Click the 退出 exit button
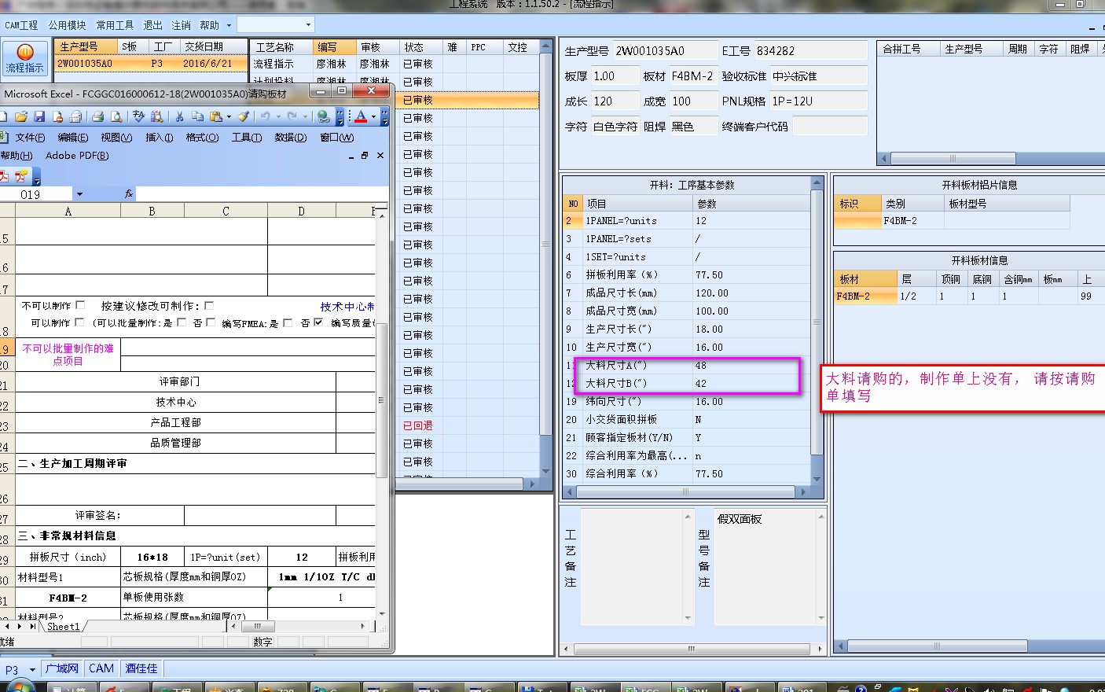 (152, 25)
